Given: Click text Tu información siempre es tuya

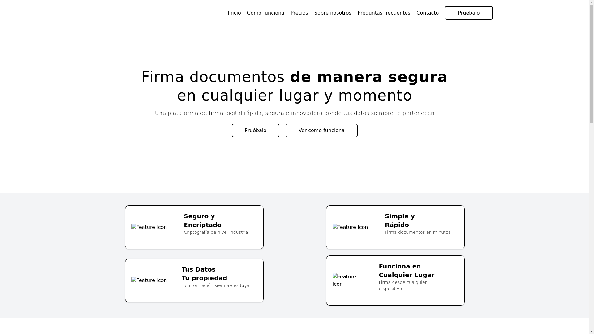Looking at the screenshot, I should click(215, 285).
